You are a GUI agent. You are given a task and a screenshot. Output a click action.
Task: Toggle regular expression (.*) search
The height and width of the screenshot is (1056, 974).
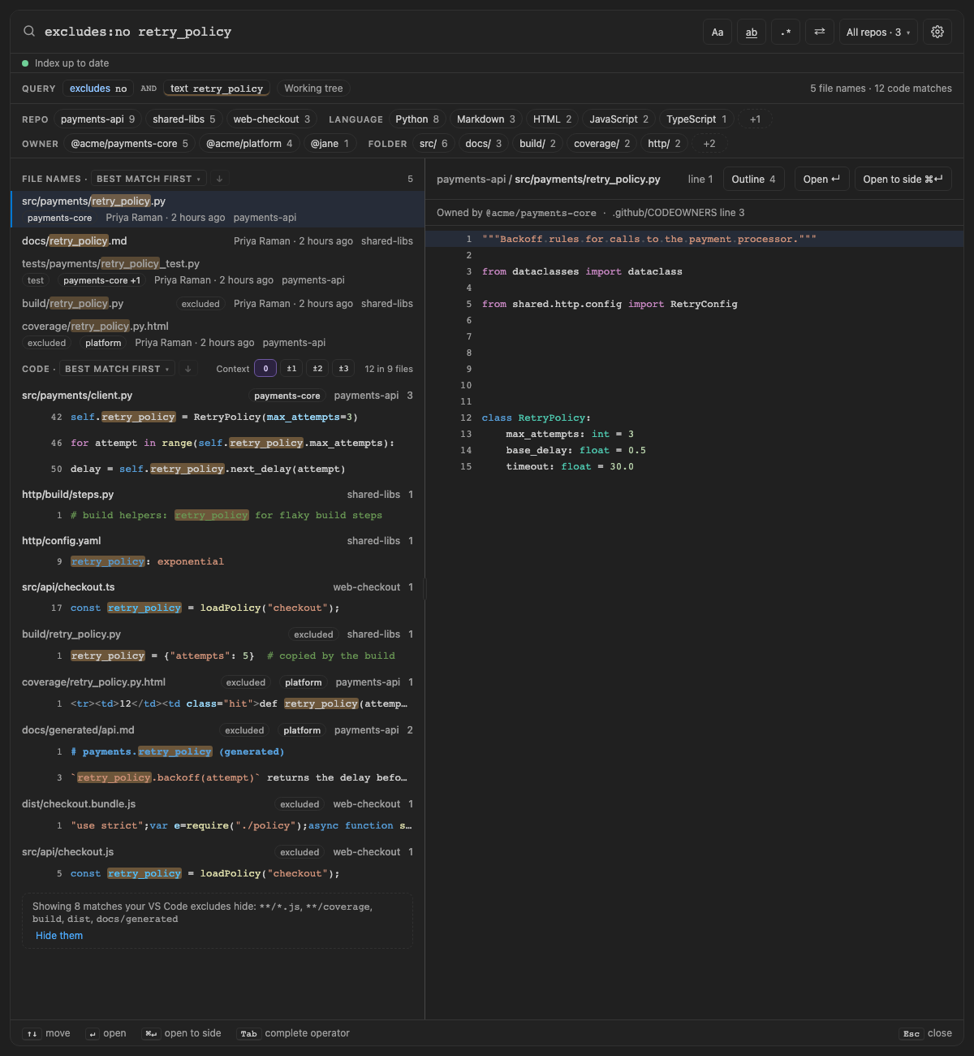786,32
